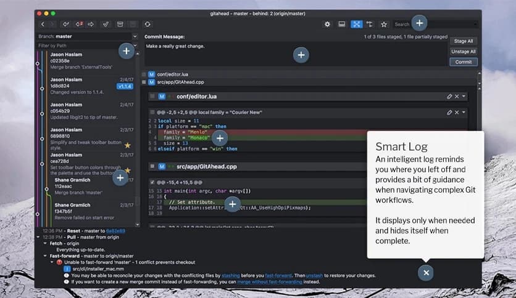
Task: Collapse 'Fast-forward - master to origin/master' entry
Action: [45, 256]
